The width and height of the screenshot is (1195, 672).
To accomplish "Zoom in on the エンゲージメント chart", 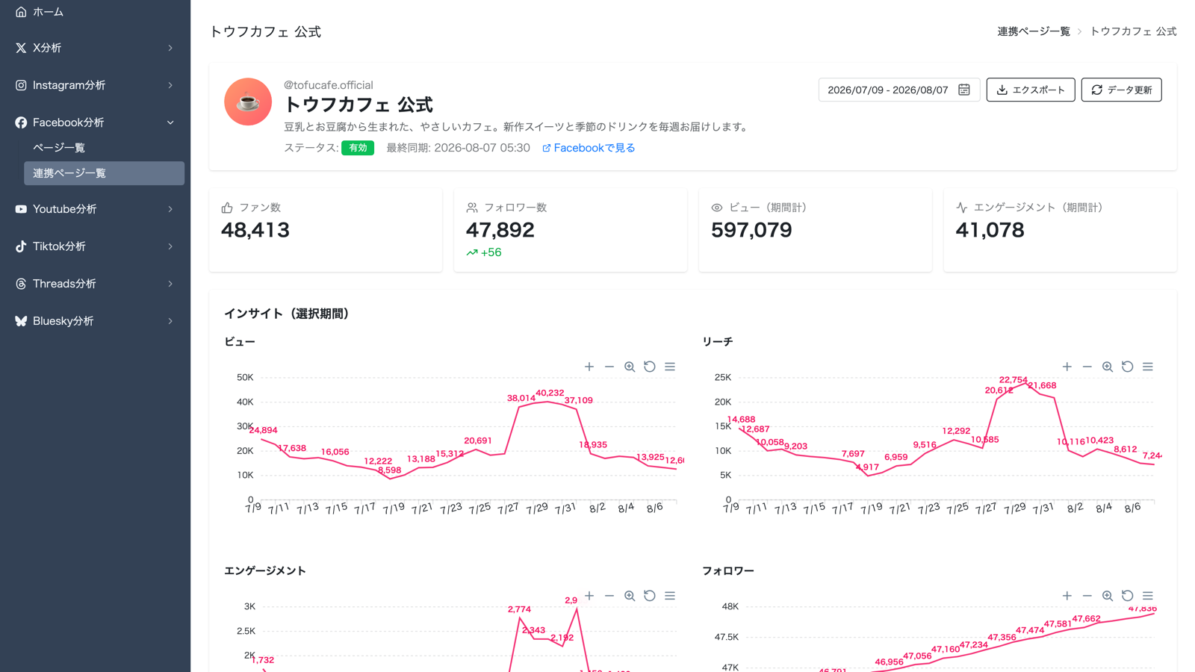I will click(x=589, y=596).
